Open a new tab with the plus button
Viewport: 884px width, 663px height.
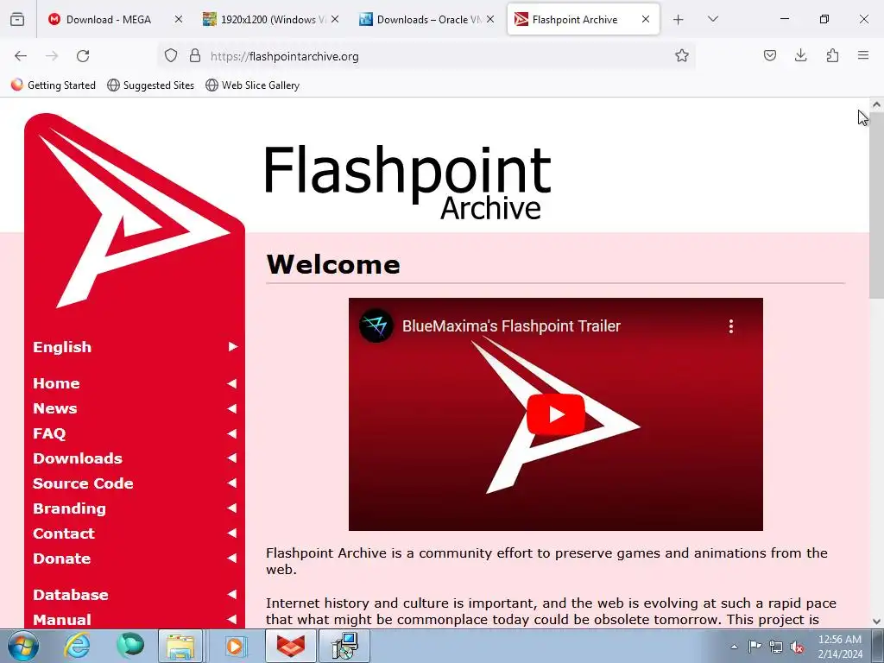pos(679,20)
